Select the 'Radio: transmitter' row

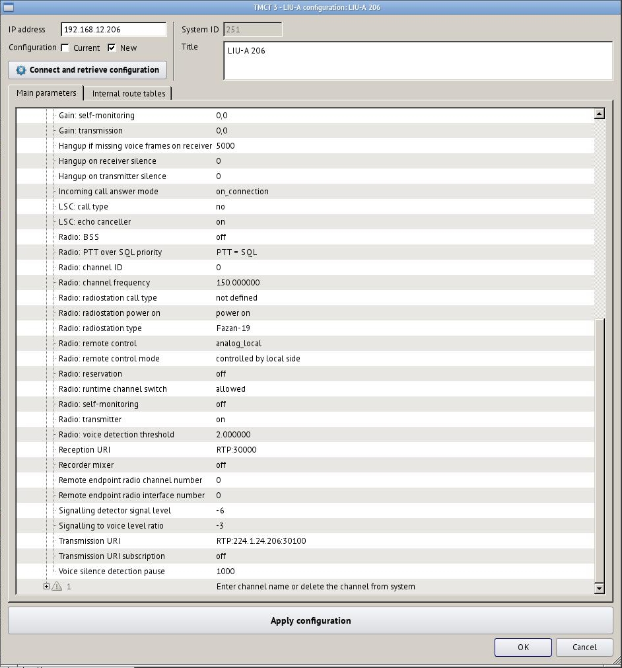305,419
